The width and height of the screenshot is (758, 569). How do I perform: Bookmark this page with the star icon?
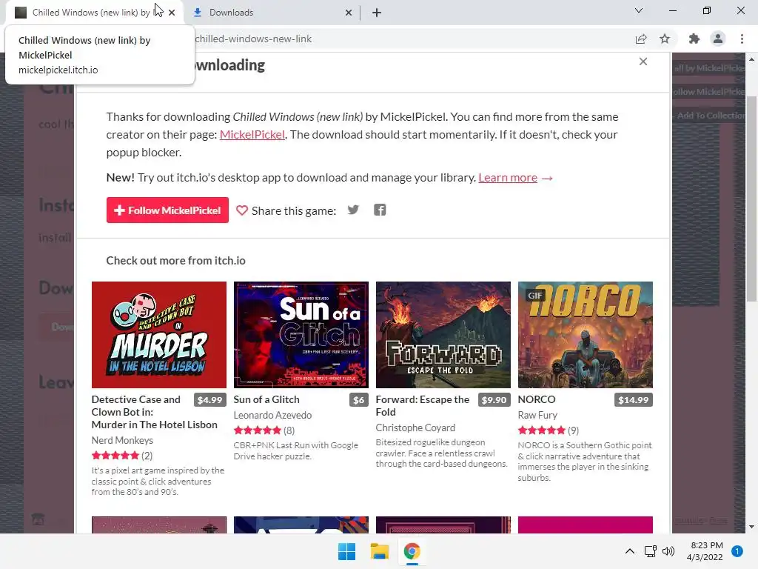click(x=665, y=39)
